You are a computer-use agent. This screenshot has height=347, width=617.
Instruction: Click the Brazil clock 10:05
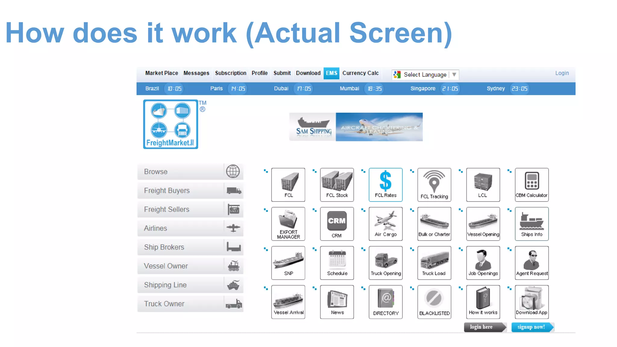tap(174, 89)
